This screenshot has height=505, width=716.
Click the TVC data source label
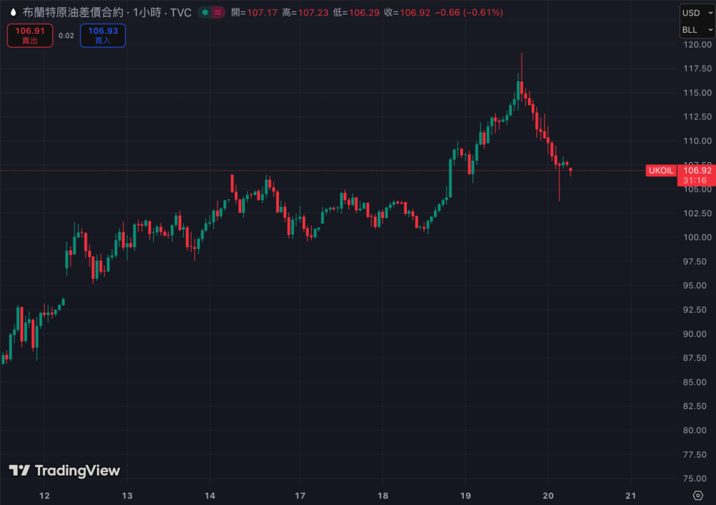181,13
